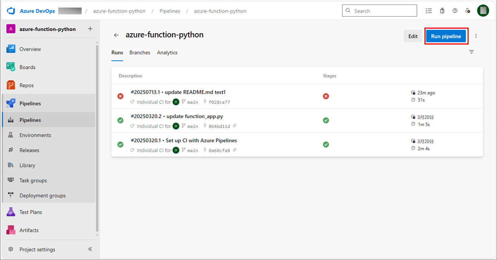497x260 pixels.
Task: Click the first azure-function-python breadcrumb
Action: click(x=119, y=11)
